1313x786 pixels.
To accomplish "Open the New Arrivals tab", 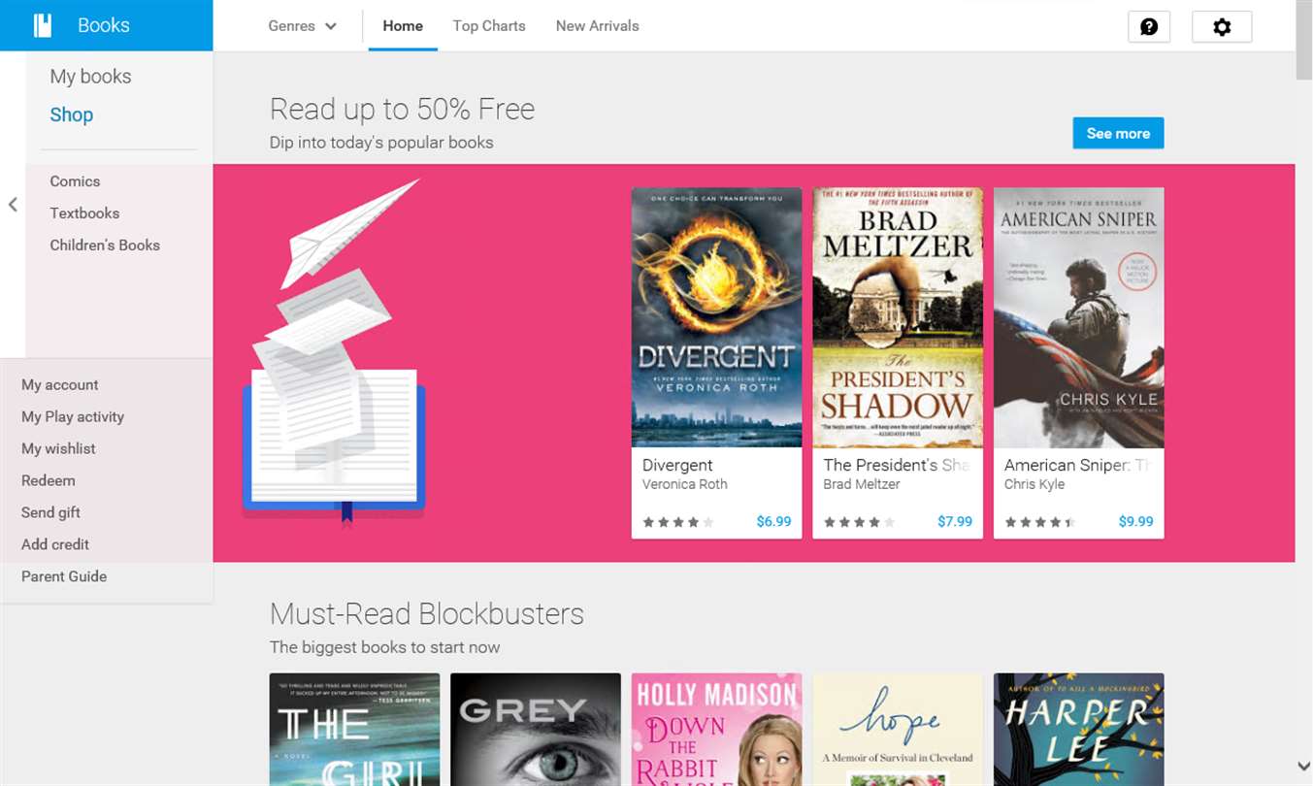I will tap(598, 26).
